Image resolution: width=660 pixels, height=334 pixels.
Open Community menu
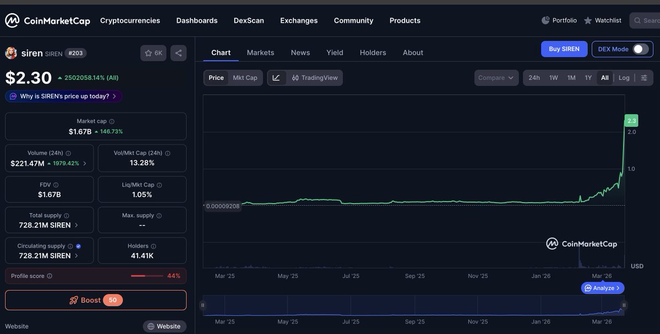pos(354,20)
